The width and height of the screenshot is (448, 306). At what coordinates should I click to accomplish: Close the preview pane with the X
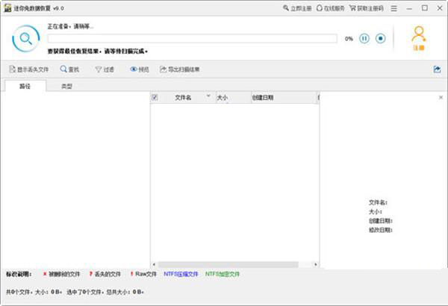pos(441,98)
